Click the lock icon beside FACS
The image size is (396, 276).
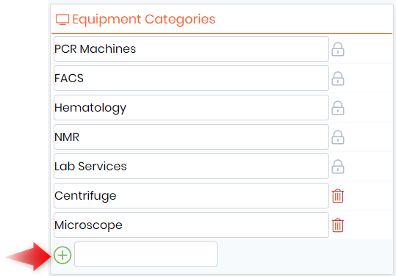pyautogui.click(x=338, y=79)
